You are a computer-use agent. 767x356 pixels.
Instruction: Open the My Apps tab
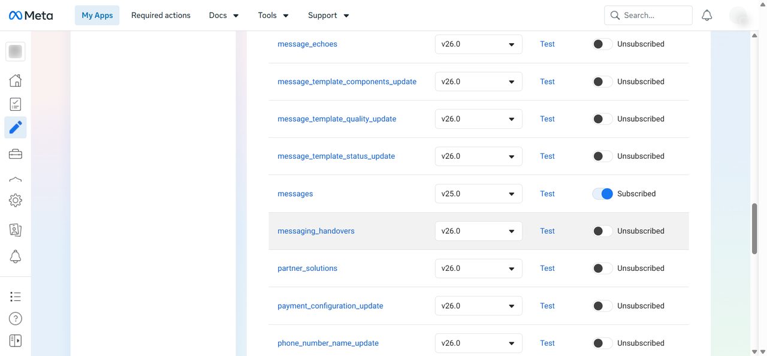pyautogui.click(x=97, y=16)
